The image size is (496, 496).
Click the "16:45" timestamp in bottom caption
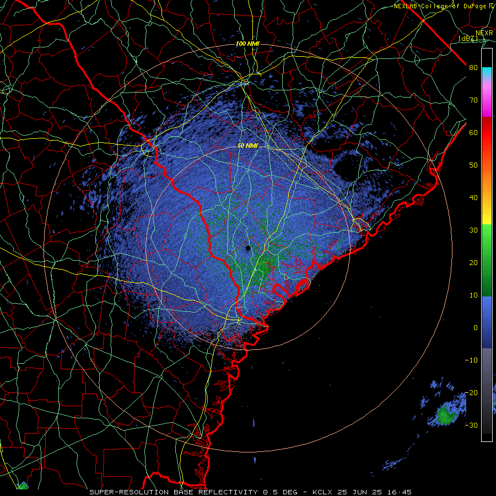coord(401,492)
